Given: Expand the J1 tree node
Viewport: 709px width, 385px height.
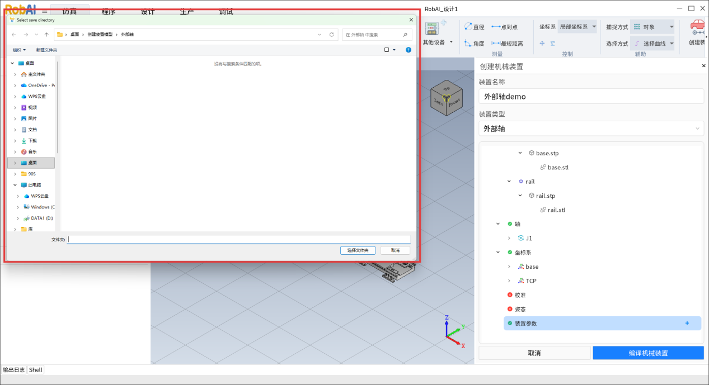Looking at the screenshot, I should click(509, 238).
